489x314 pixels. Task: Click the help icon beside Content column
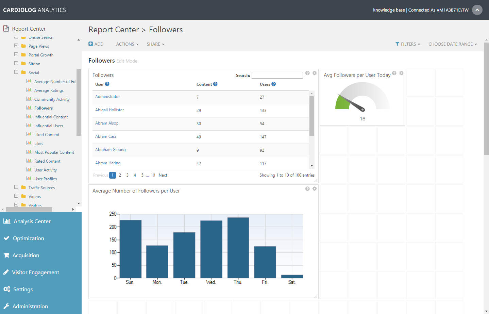tap(215, 84)
